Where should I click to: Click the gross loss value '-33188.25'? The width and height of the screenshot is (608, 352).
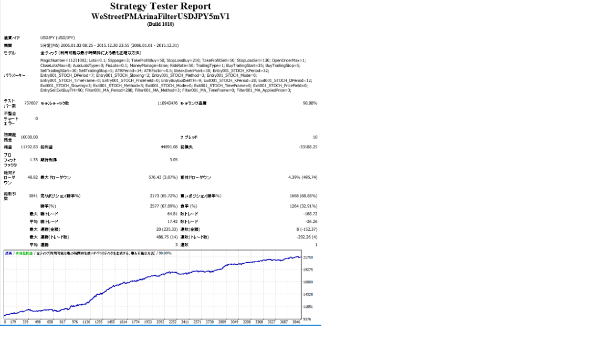click(308, 147)
